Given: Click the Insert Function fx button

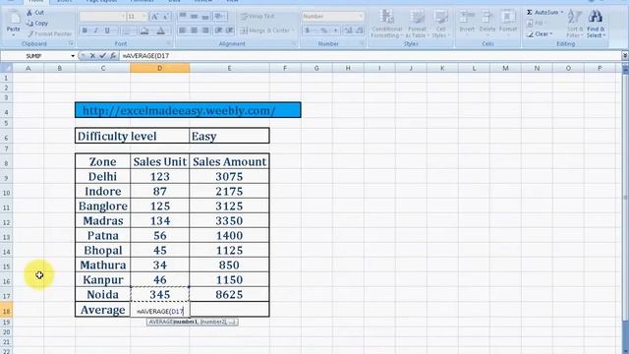Looking at the screenshot, I should pyautogui.click(x=113, y=56).
